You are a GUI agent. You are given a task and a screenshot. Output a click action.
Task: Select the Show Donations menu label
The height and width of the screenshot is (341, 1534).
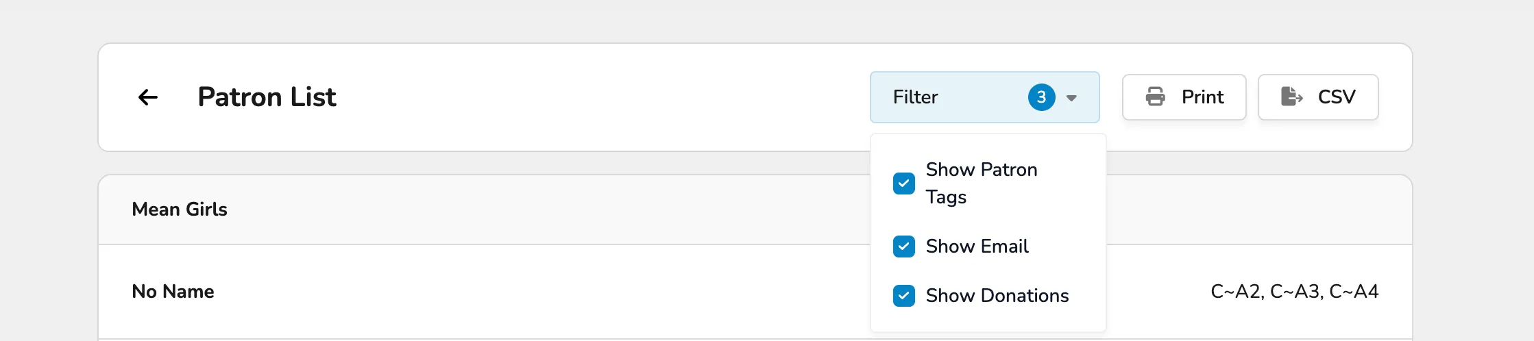pyautogui.click(x=997, y=296)
